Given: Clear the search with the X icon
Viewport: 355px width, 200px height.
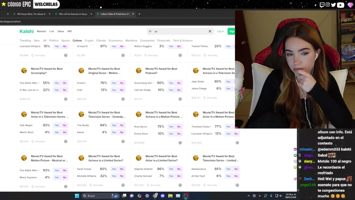Looking at the screenshot, I should pos(210,31).
